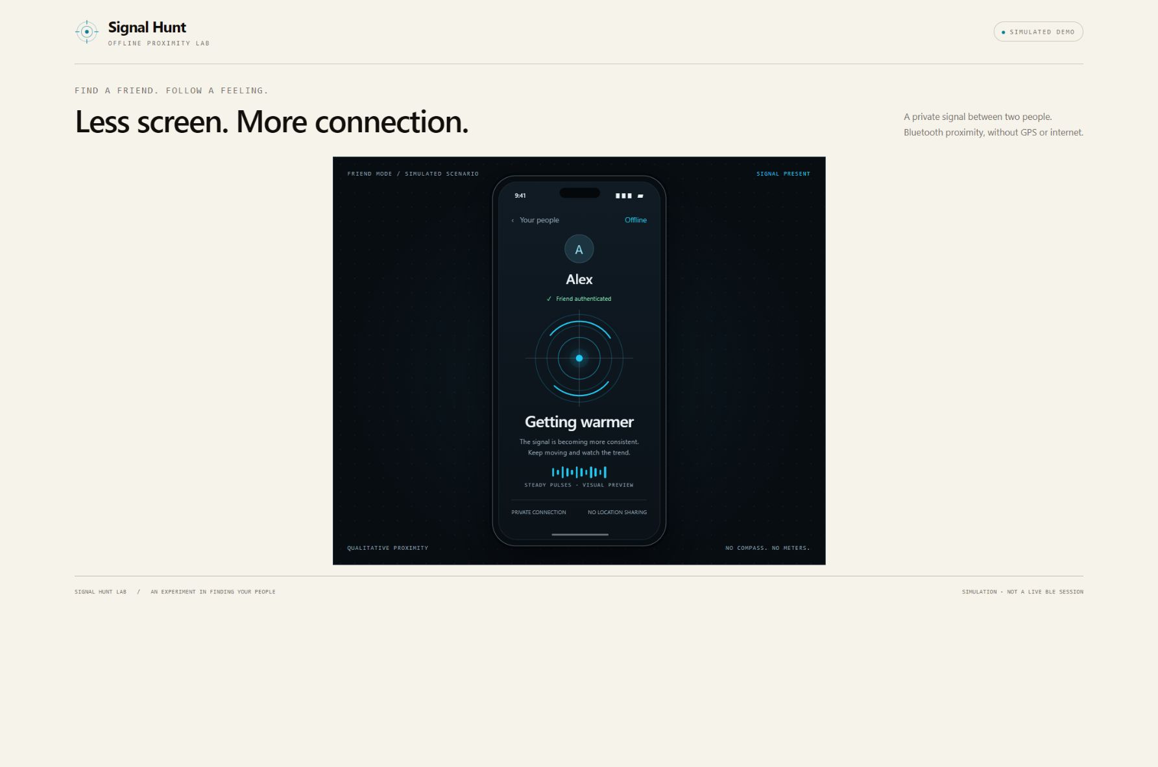The height and width of the screenshot is (767, 1158).
Task: Click the Less screen. More connection. headline
Action: [x=272, y=122]
